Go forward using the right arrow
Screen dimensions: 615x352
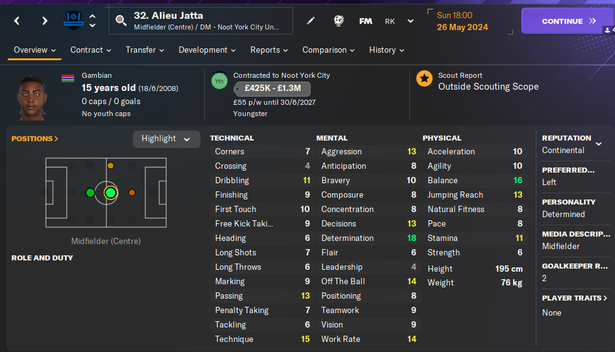[45, 21]
